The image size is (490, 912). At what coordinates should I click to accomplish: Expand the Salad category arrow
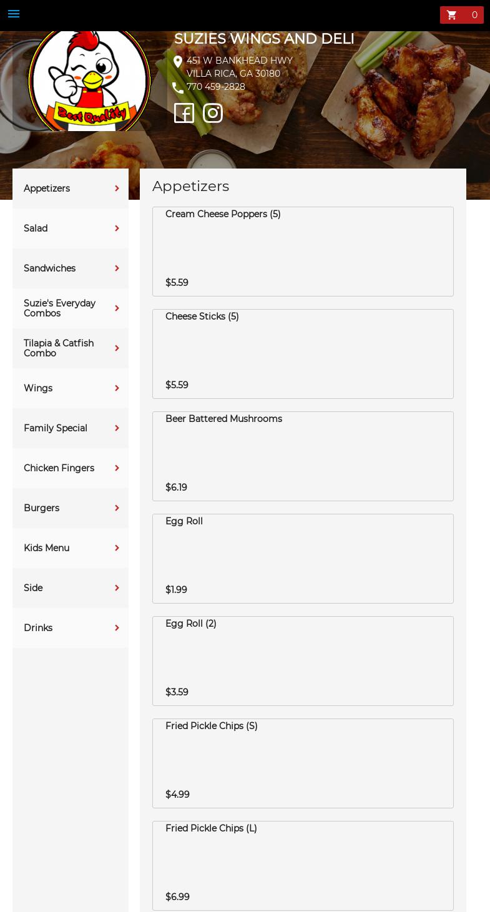(x=117, y=228)
